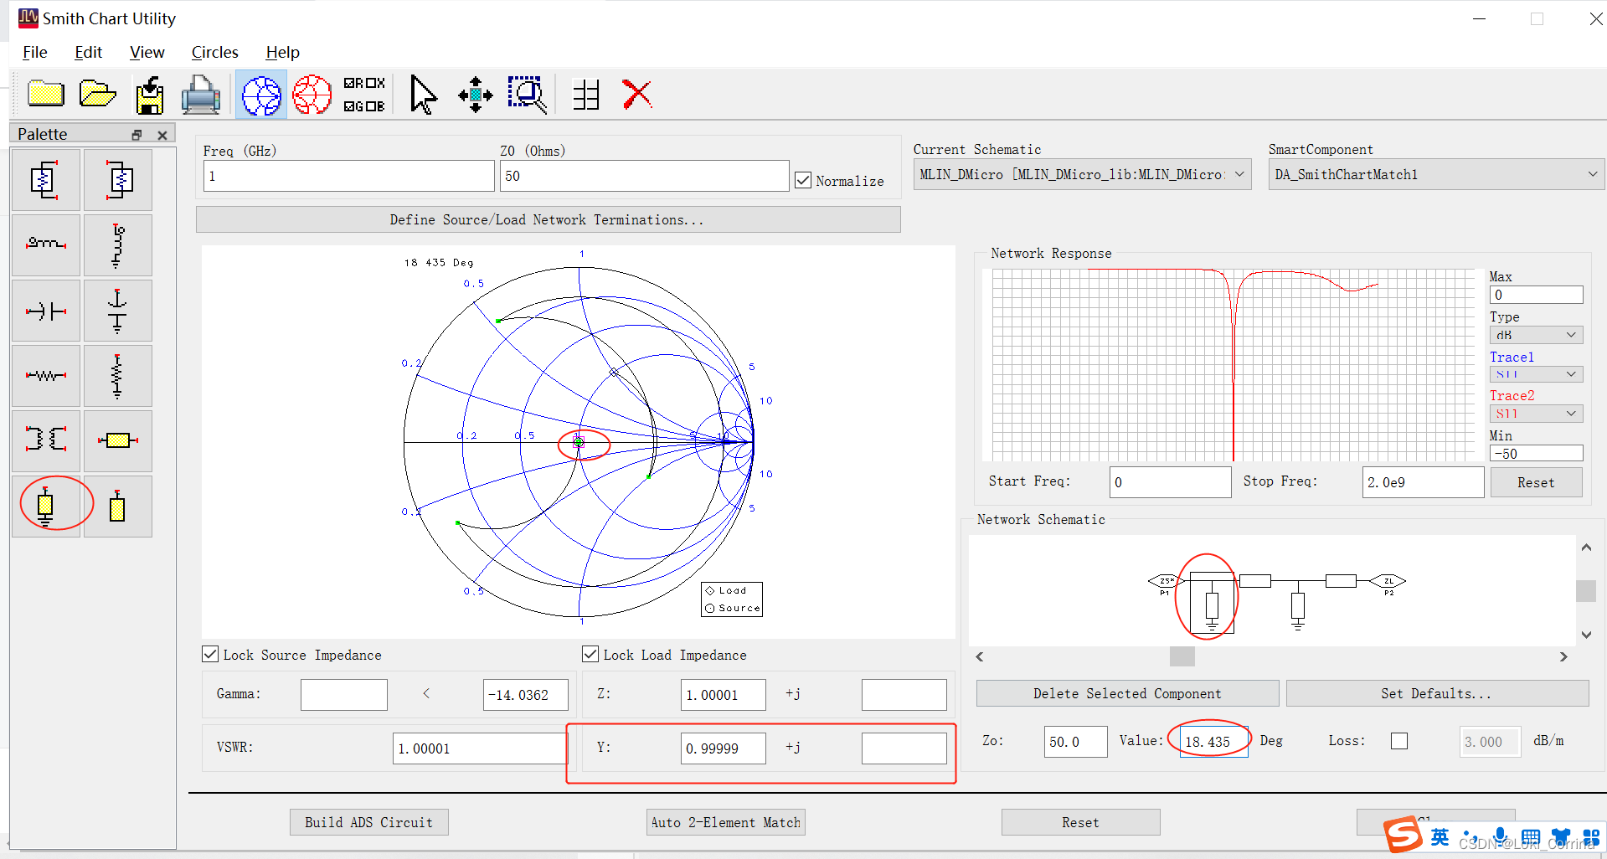
Task: Click the Auto 2-Element Match button
Action: (725, 822)
